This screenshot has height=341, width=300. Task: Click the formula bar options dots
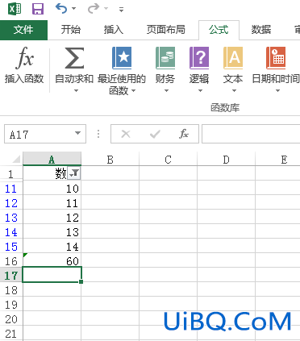tap(98, 134)
